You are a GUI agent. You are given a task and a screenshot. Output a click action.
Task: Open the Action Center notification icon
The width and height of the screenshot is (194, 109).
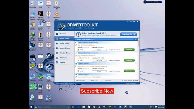click(156, 107)
